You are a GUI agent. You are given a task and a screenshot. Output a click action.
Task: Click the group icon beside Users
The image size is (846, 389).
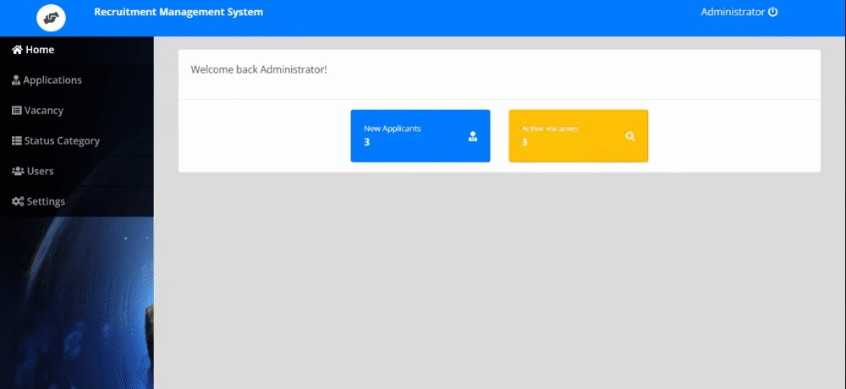[x=18, y=171]
